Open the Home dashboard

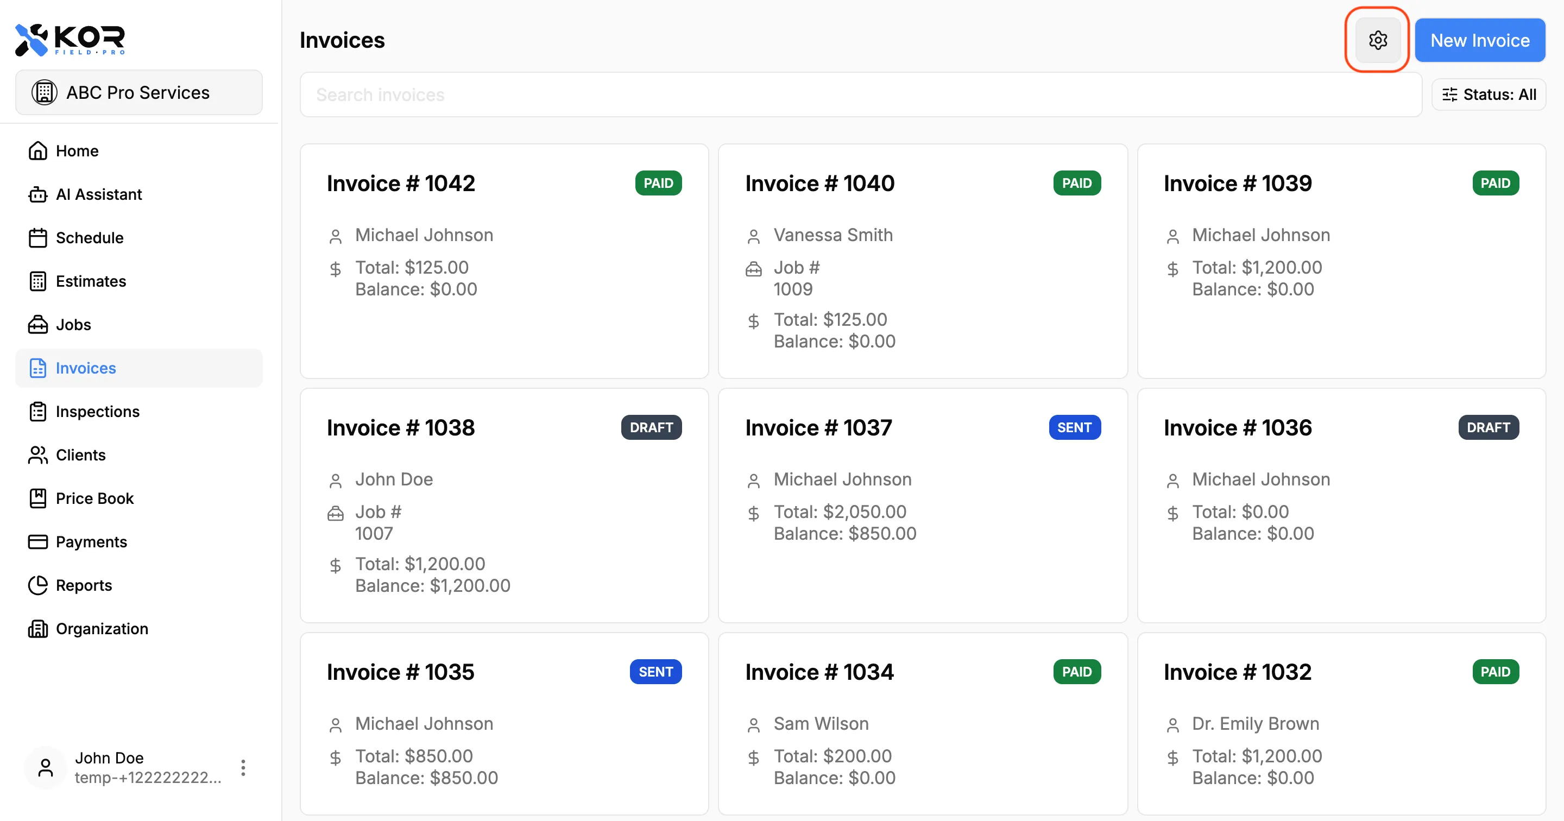tap(77, 150)
